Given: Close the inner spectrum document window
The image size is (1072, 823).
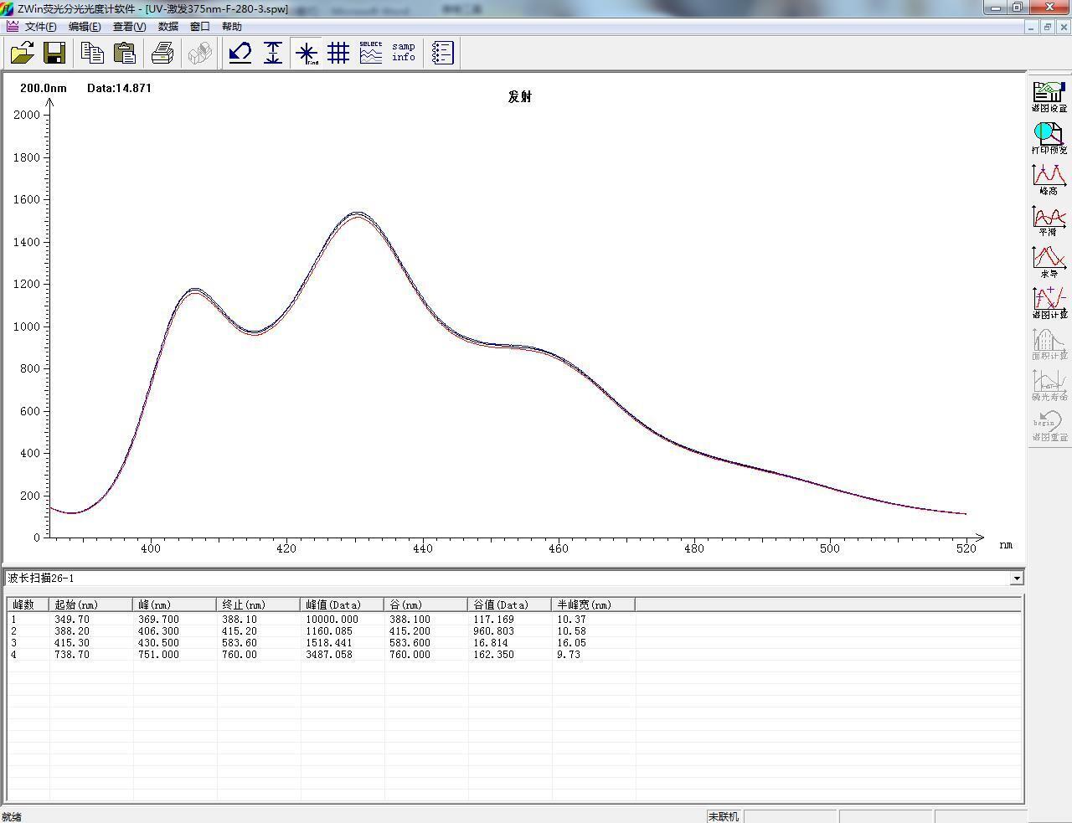Looking at the screenshot, I should (1064, 27).
